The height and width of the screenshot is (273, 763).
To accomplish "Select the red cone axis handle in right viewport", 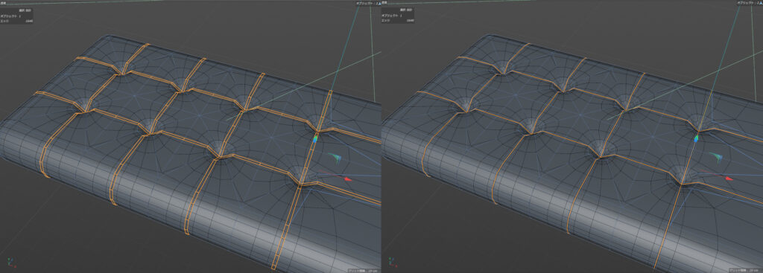I will coord(729,179).
